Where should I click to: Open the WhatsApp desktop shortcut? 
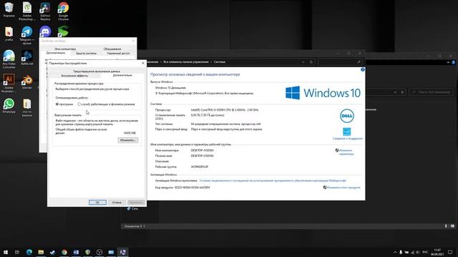coord(9,106)
